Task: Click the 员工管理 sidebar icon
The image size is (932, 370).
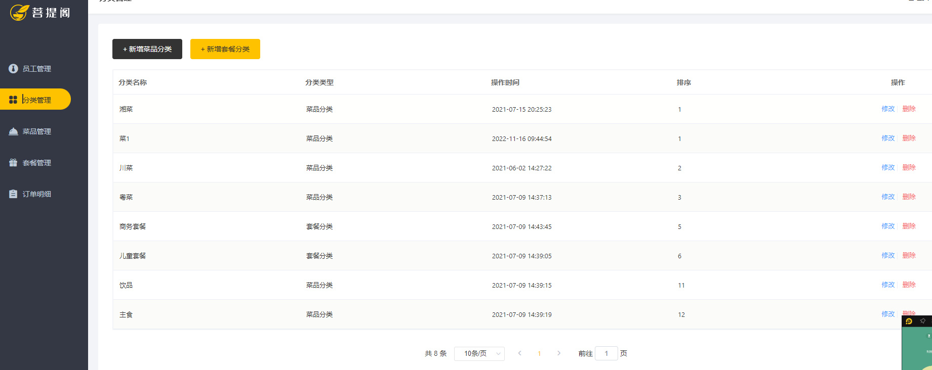Action: pyautogui.click(x=13, y=69)
